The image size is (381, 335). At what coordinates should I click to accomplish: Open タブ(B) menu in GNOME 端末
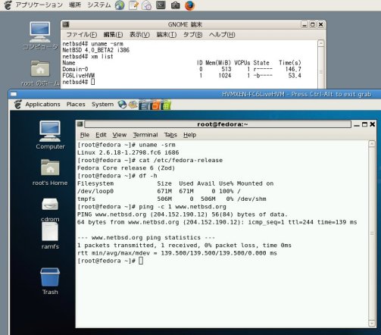click(x=192, y=35)
